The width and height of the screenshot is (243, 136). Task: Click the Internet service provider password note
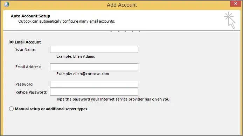point(113,99)
